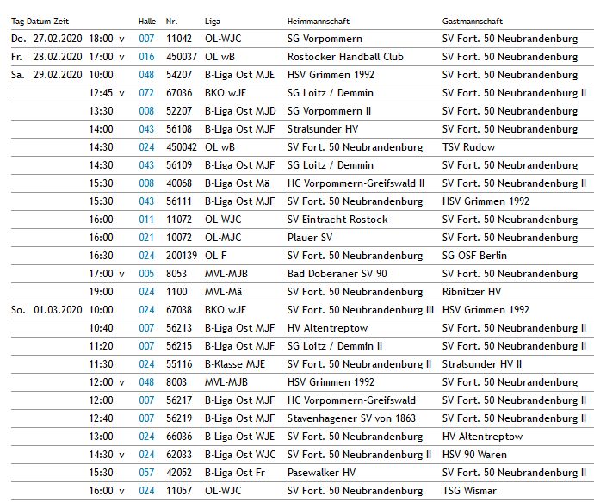Image resolution: width=594 pixels, height=502 pixels.
Task: Click guest team 'HSV 90 Waren'
Action: point(474,455)
